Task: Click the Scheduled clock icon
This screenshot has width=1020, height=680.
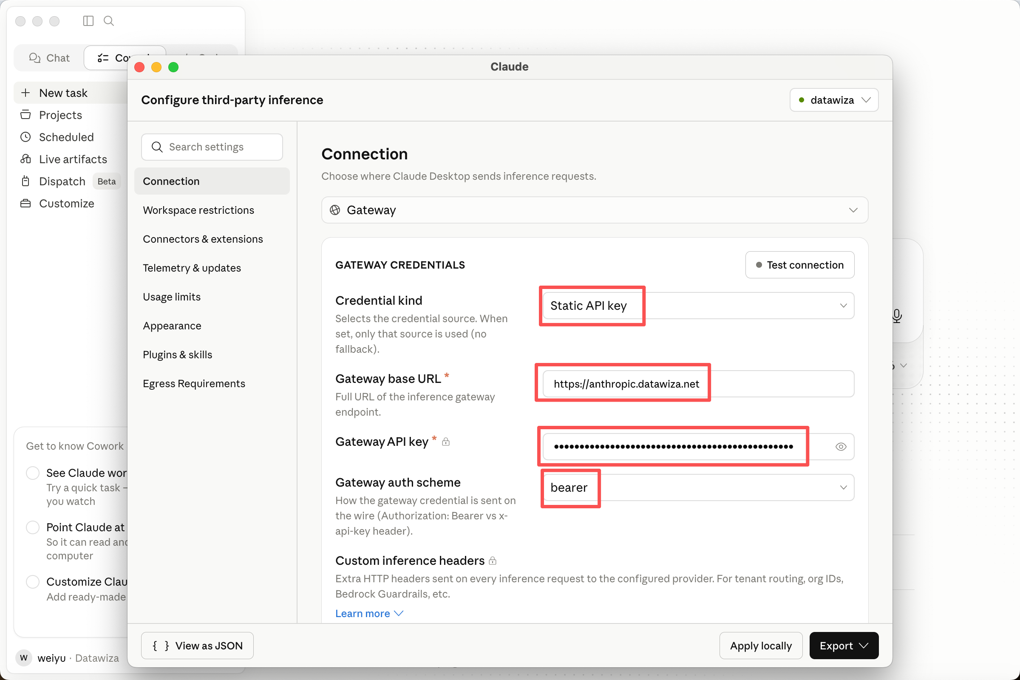Action: click(25, 137)
